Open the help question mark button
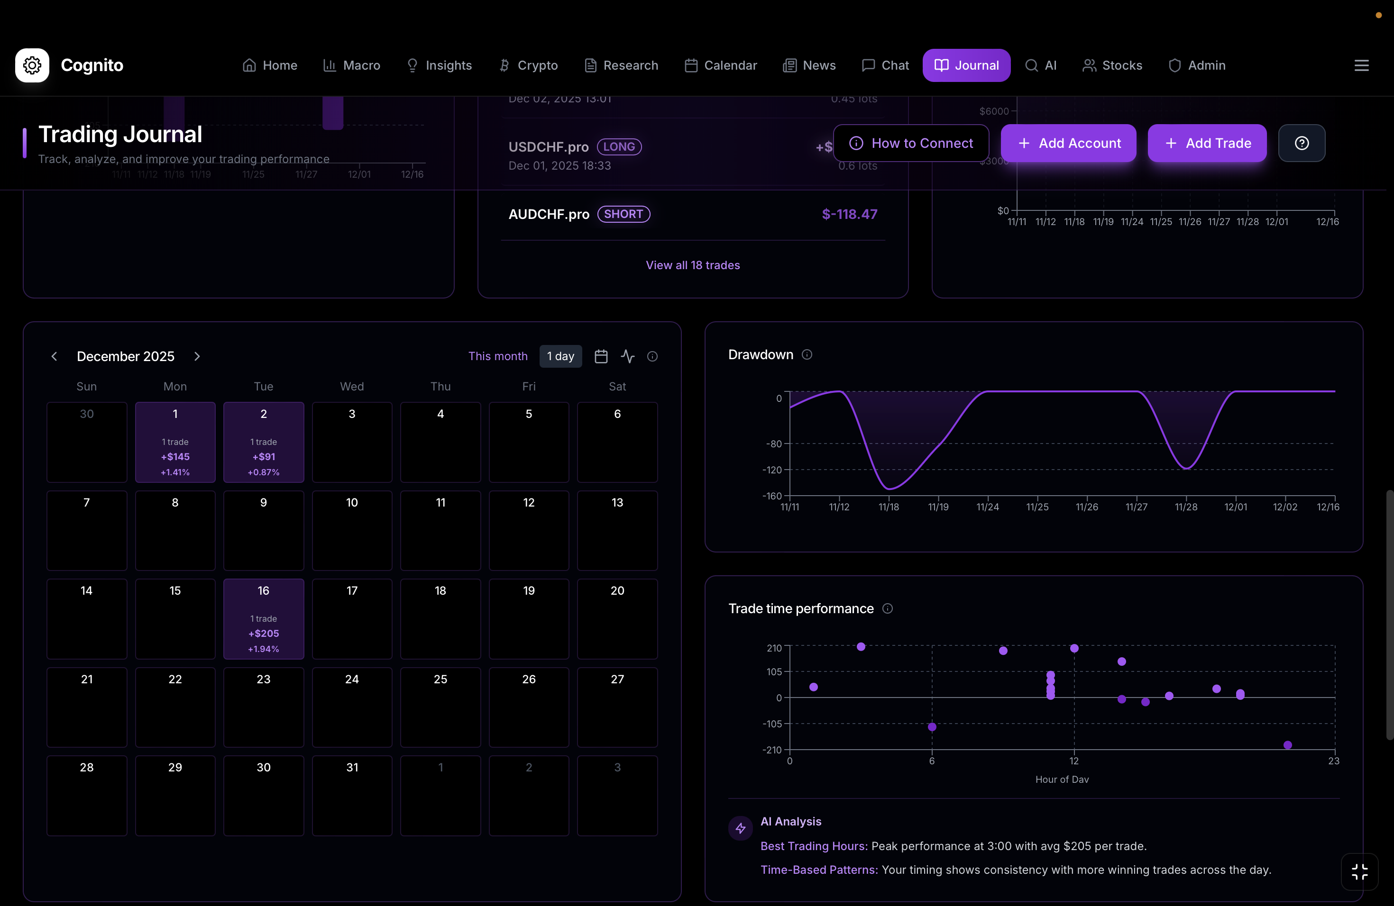1394x906 pixels. click(1302, 144)
